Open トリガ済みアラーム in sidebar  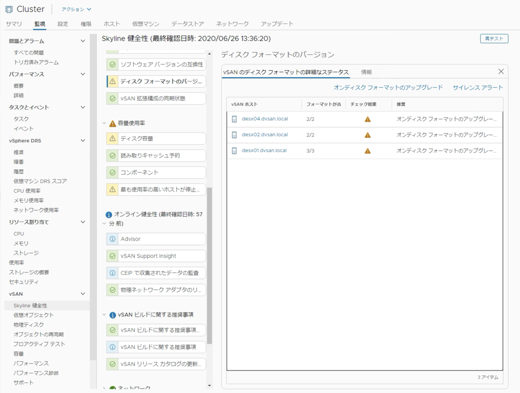(x=36, y=62)
